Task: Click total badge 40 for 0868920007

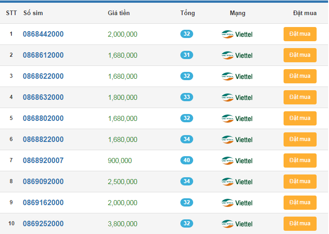Action: pyautogui.click(x=187, y=160)
